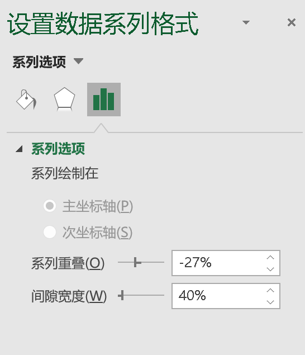Decrease 系列重叠 with down spinner arrow

pyautogui.click(x=270, y=269)
